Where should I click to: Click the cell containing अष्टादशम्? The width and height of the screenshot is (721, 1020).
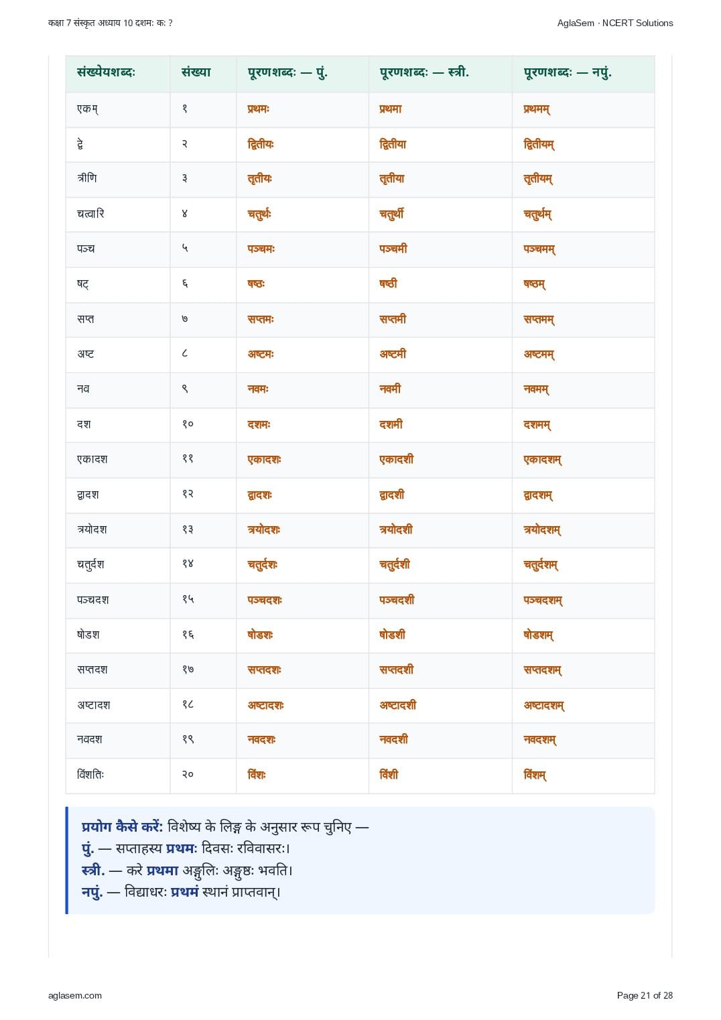coord(583,705)
